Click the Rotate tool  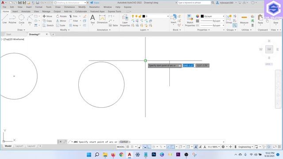click(61, 16)
